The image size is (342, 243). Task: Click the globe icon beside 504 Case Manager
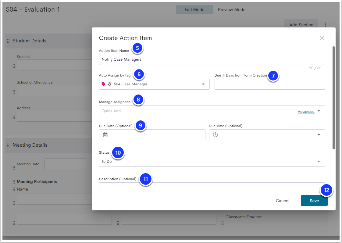click(x=109, y=84)
